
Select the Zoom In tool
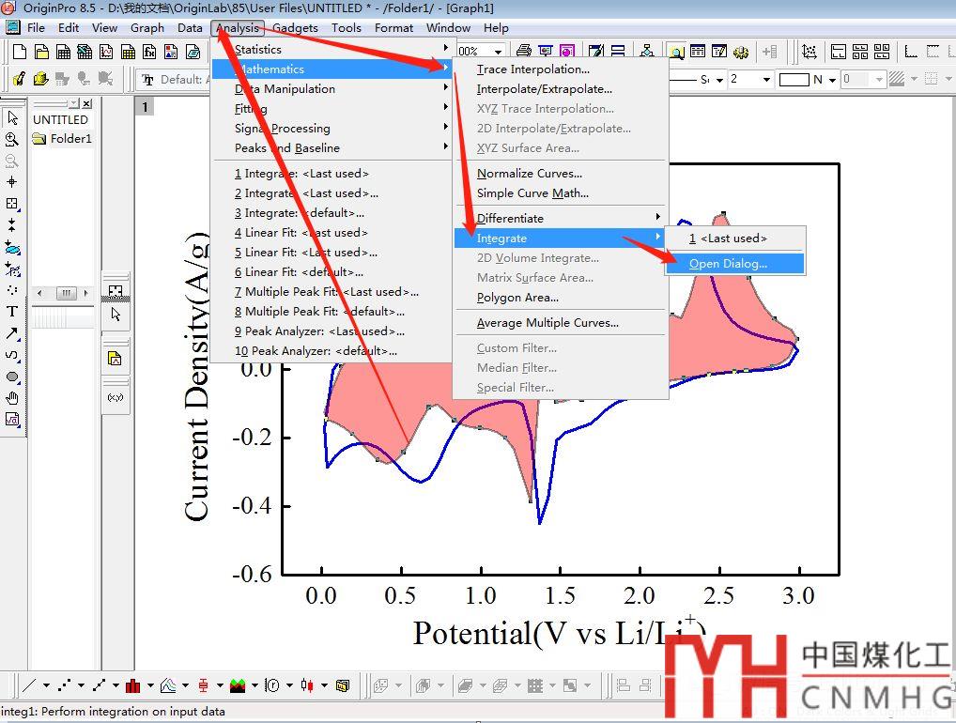(12, 139)
